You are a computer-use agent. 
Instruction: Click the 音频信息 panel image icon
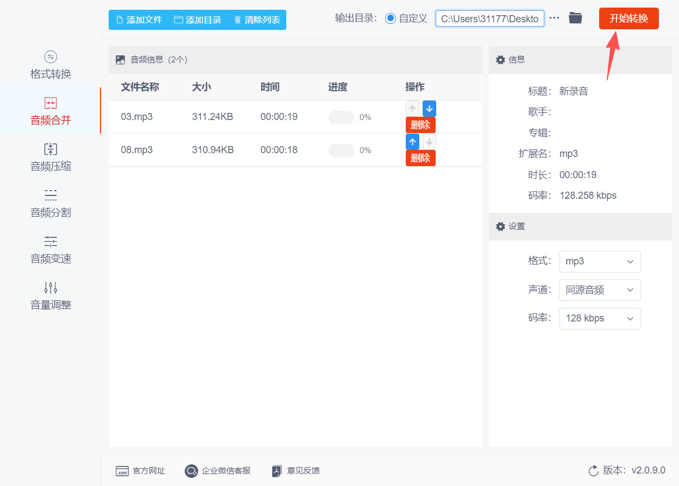coord(121,60)
